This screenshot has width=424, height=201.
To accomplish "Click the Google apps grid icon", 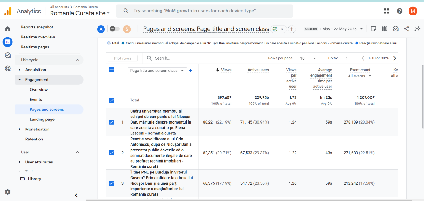I will 386,11.
